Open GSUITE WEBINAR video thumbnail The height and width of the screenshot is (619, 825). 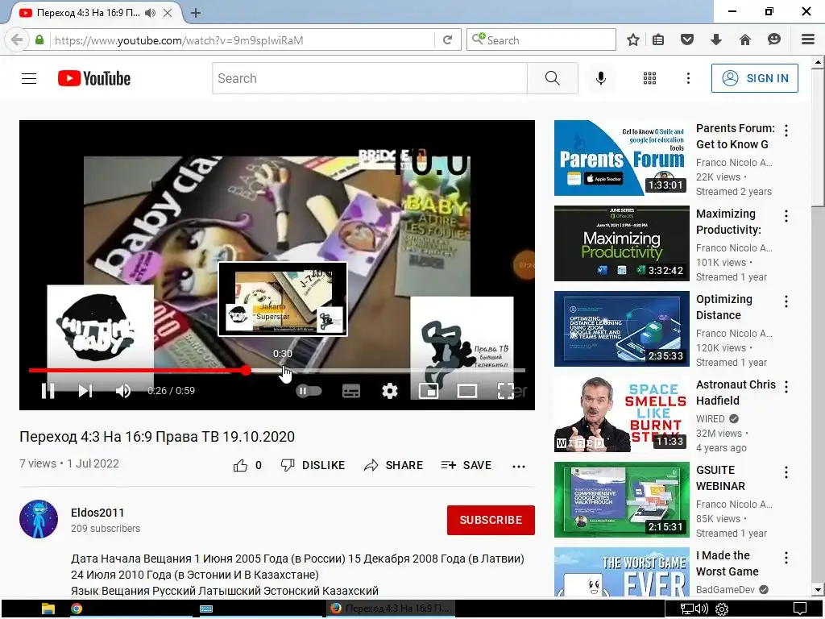pyautogui.click(x=621, y=500)
